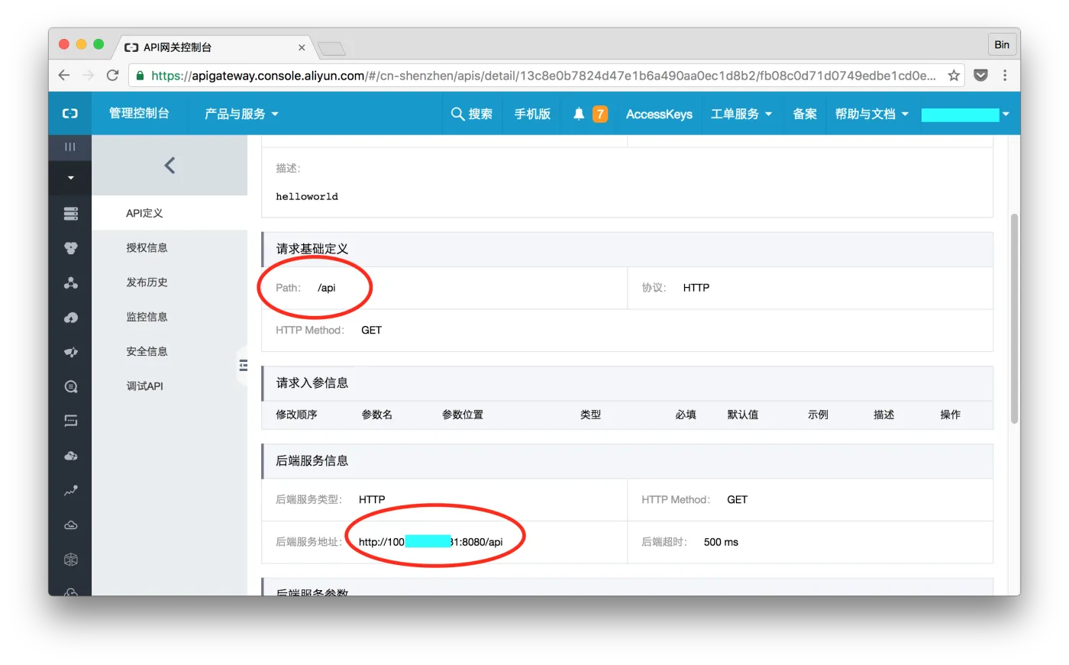Click the Aliyun logo in top bar

point(69,114)
